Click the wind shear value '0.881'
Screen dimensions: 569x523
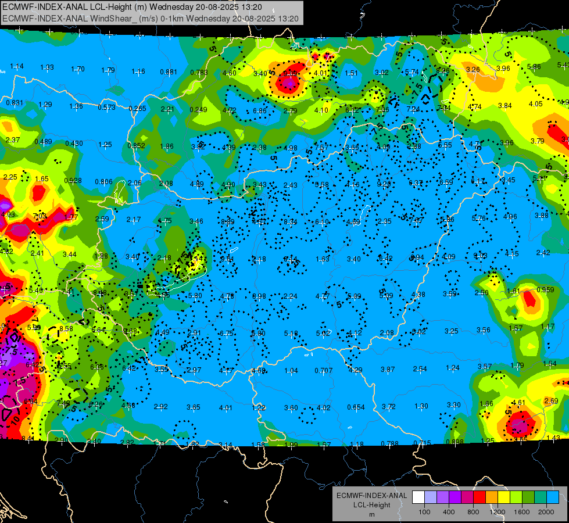(169, 72)
